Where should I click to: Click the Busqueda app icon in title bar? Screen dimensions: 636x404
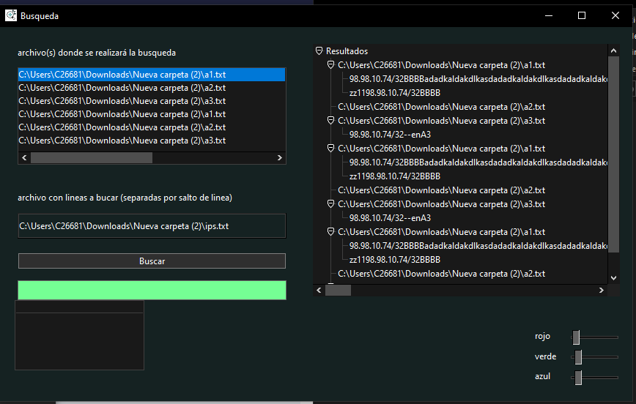click(11, 15)
